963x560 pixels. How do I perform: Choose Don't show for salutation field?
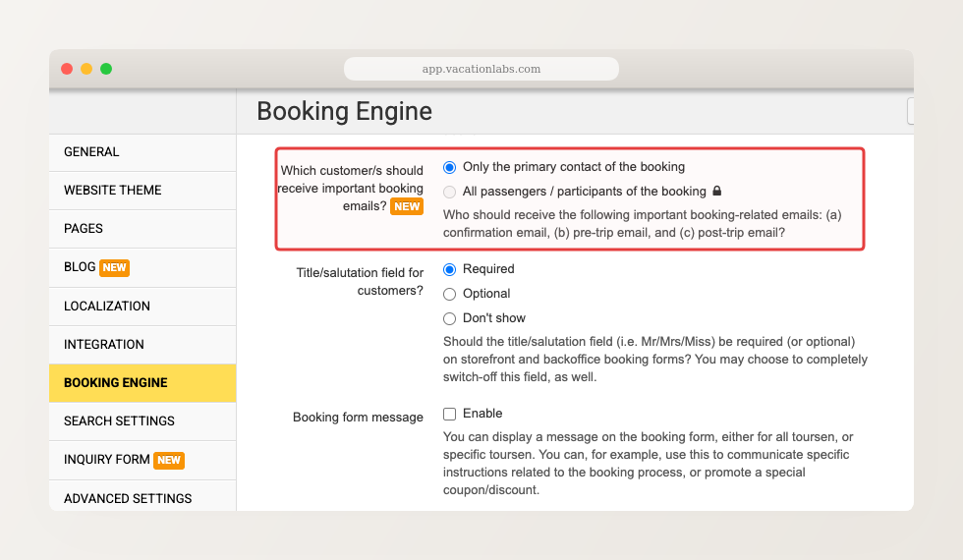click(450, 318)
